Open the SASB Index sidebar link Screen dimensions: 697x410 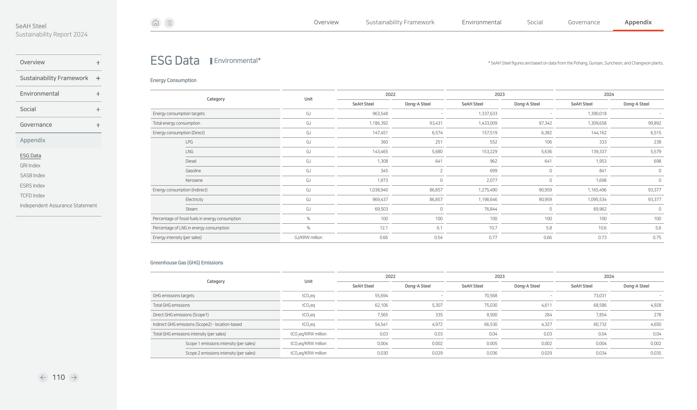(32, 175)
